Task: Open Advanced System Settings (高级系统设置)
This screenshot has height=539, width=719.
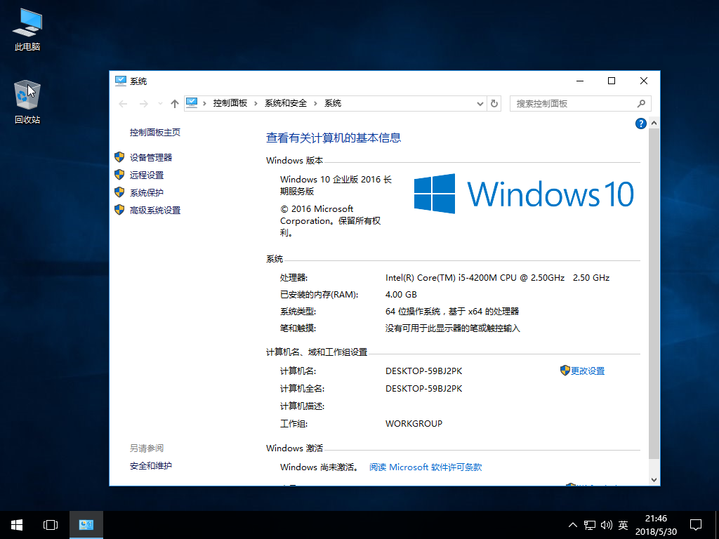Action: (x=154, y=211)
